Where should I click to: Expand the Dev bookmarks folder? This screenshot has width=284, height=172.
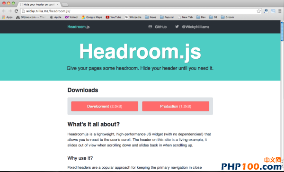[x=201, y=17]
